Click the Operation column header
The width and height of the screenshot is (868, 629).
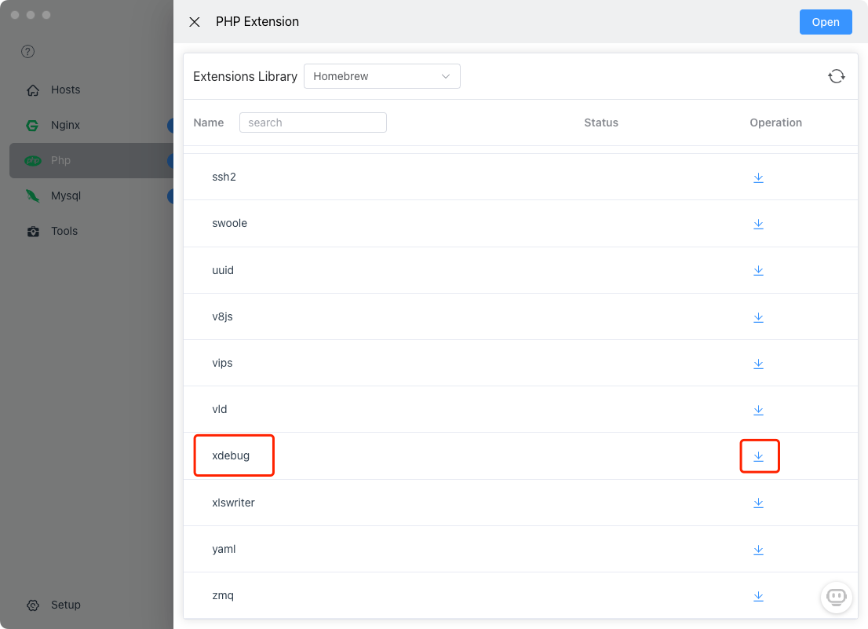tap(775, 123)
